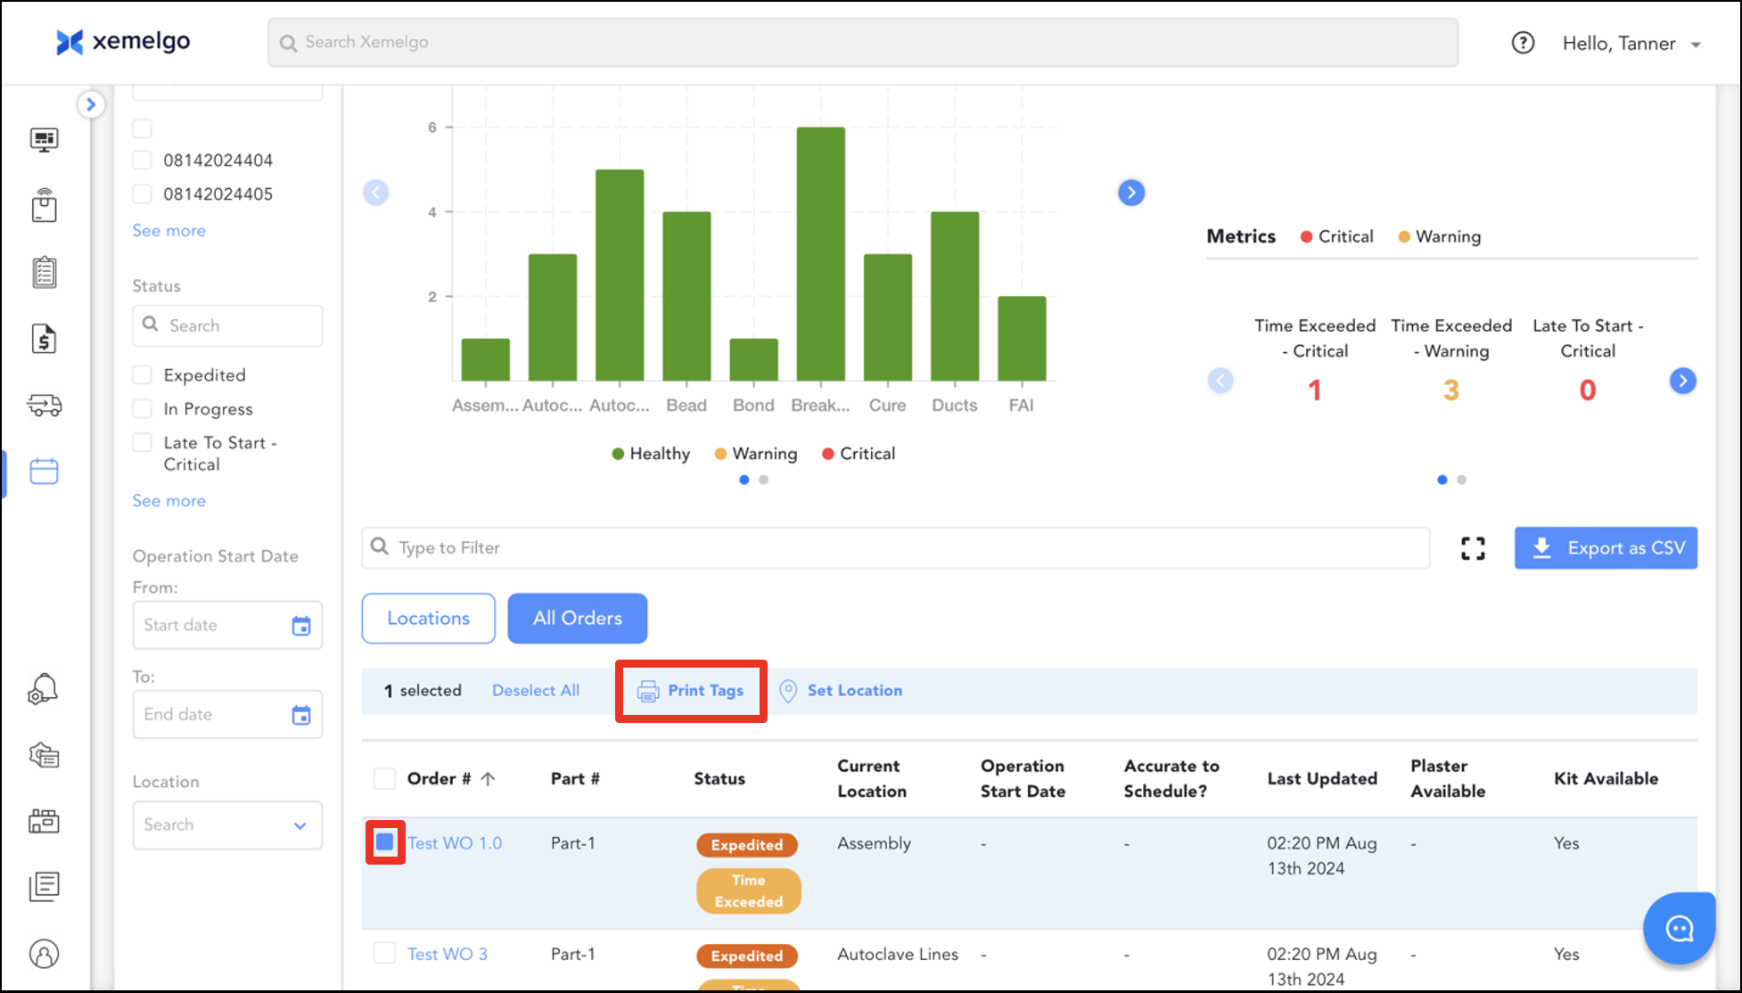The image size is (1742, 993).
Task: Check the In Progress status filter
Action: tap(142, 409)
